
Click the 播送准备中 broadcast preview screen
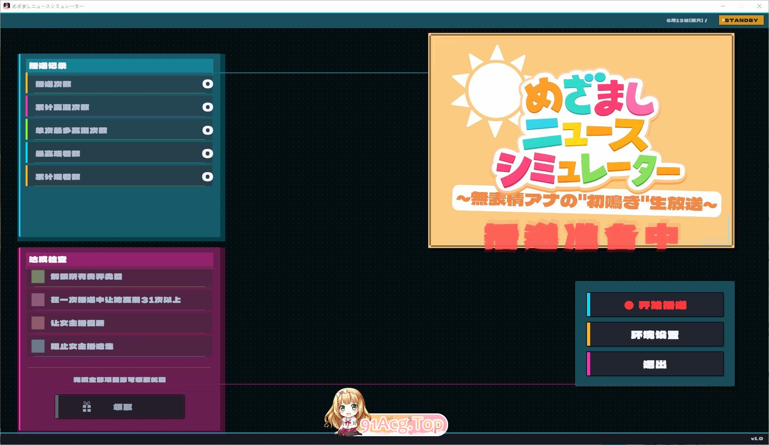[581, 140]
